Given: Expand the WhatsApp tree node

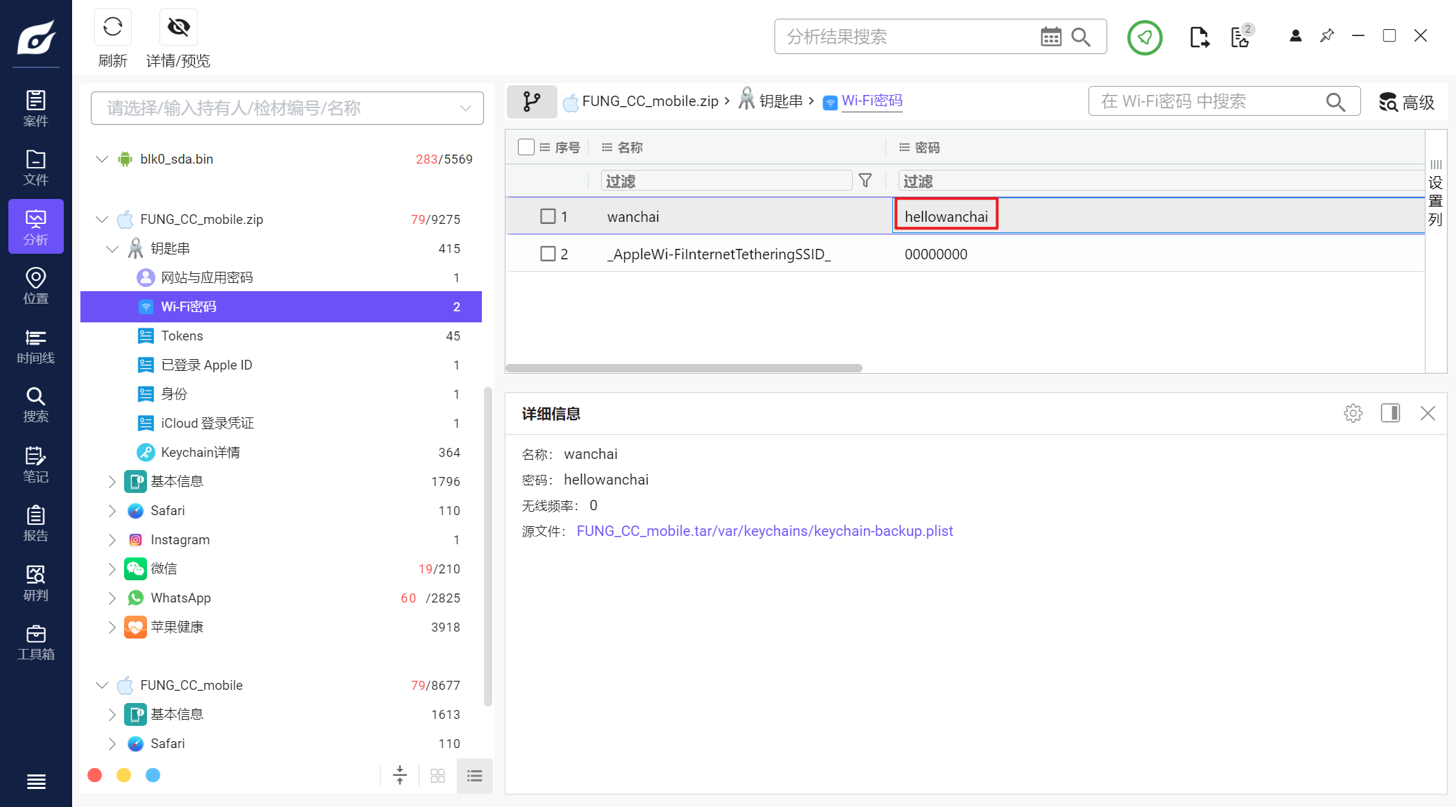Looking at the screenshot, I should point(112,598).
